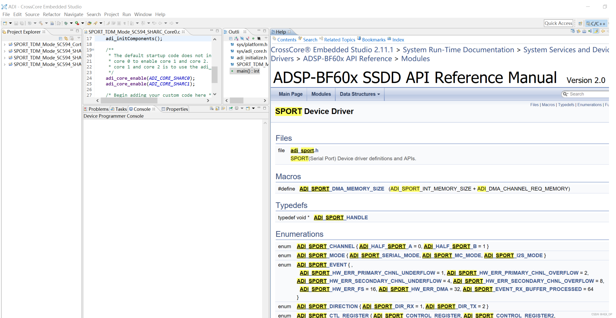Click the Enumerations jump link
Screen dimensions: 616x318
click(589, 105)
